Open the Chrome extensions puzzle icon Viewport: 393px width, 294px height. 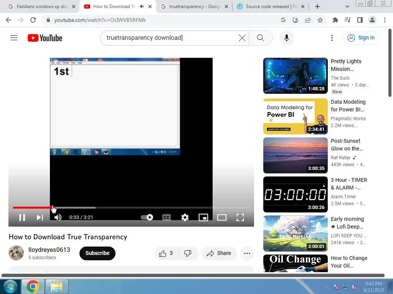coord(335,20)
